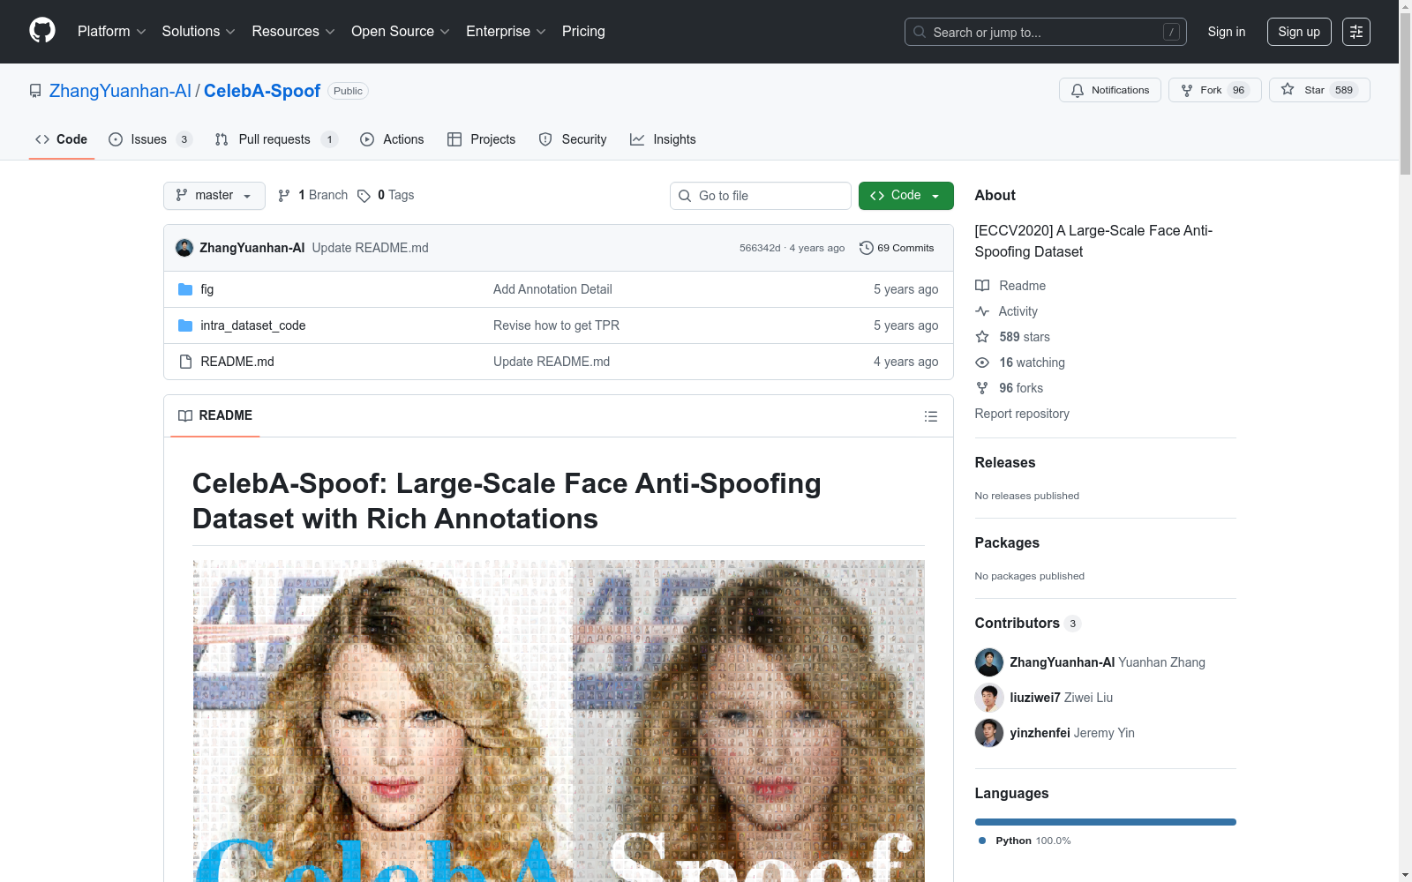The height and width of the screenshot is (882, 1412).
Task: Open the Insights tab
Action: (663, 139)
